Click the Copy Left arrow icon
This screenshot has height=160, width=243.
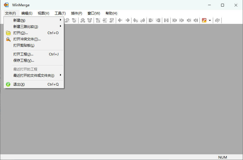point(127,20)
